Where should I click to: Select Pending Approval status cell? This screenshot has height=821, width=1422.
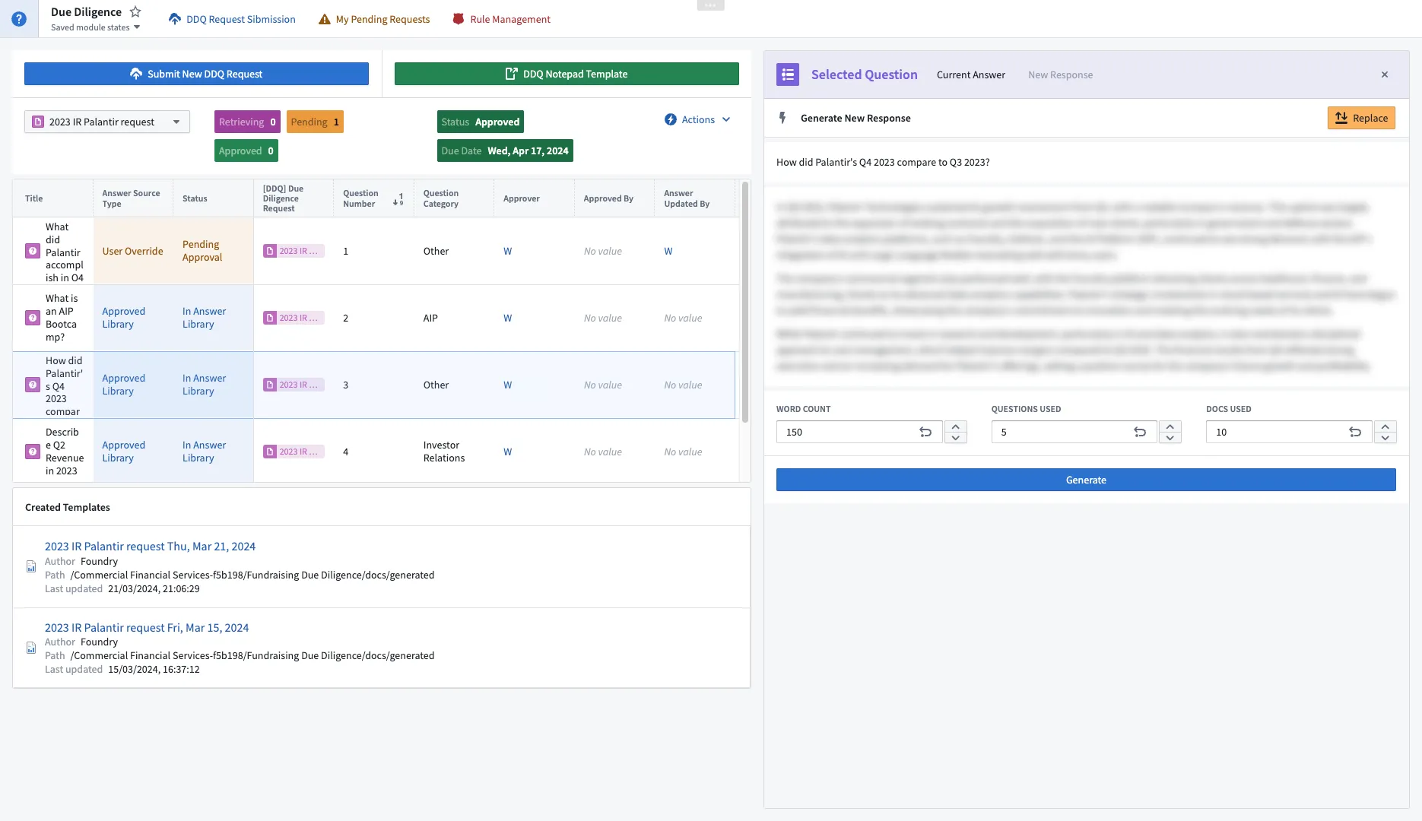213,251
